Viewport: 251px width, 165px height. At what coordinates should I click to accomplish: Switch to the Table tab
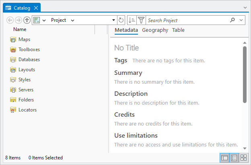178,30
